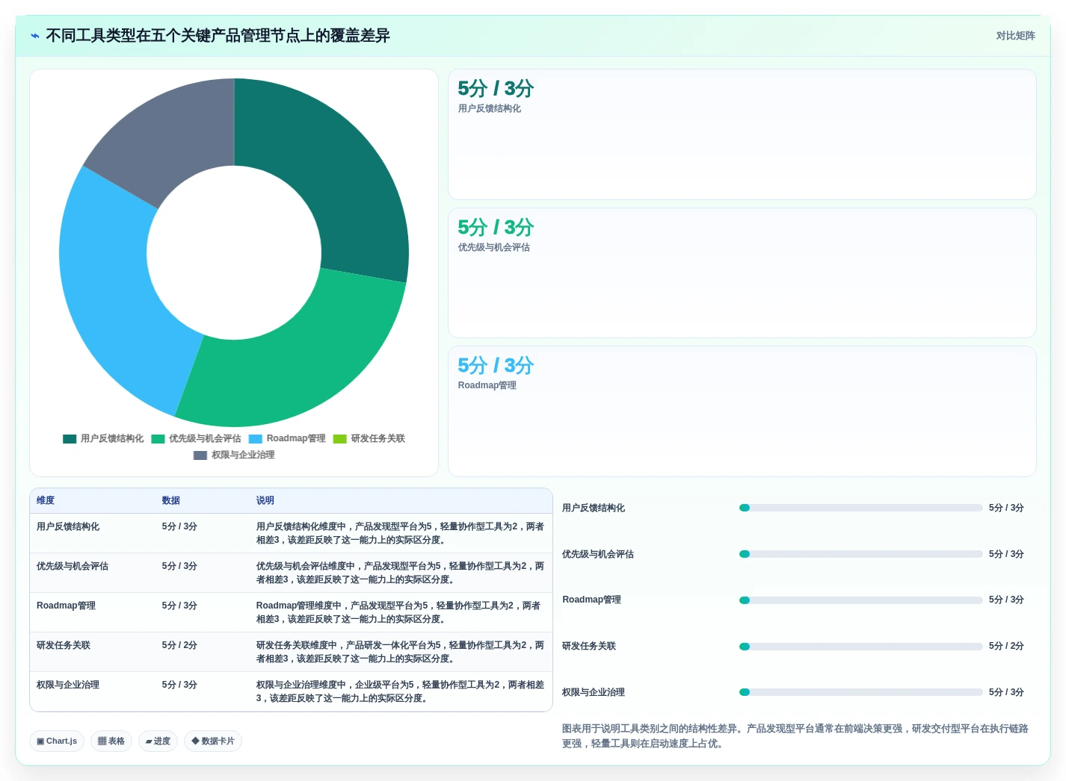Click 5分 / 2分 value in table

click(179, 646)
